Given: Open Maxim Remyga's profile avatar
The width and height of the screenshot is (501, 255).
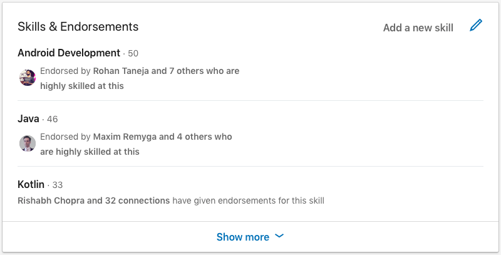Looking at the screenshot, I should (x=28, y=143).
